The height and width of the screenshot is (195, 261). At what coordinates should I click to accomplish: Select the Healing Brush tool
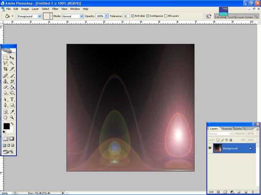5,76
